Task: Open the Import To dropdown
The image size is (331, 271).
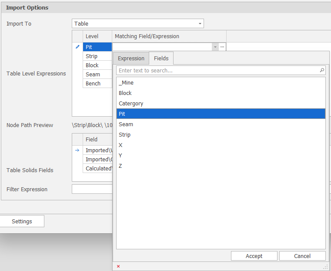Action: [200, 23]
